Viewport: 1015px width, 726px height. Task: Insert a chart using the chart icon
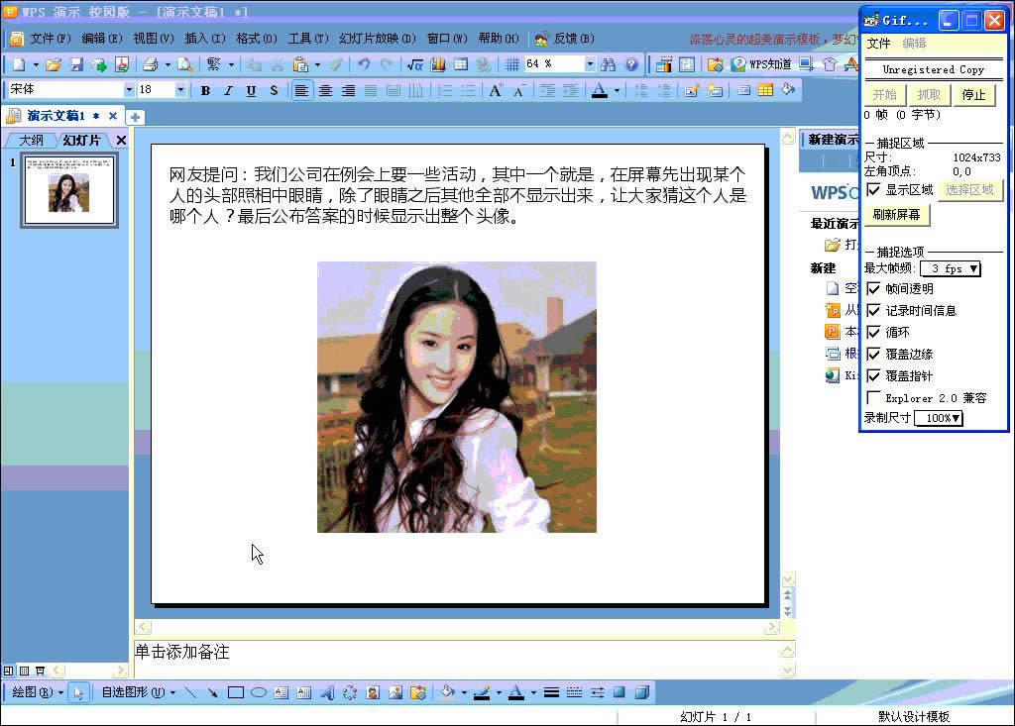click(438, 65)
